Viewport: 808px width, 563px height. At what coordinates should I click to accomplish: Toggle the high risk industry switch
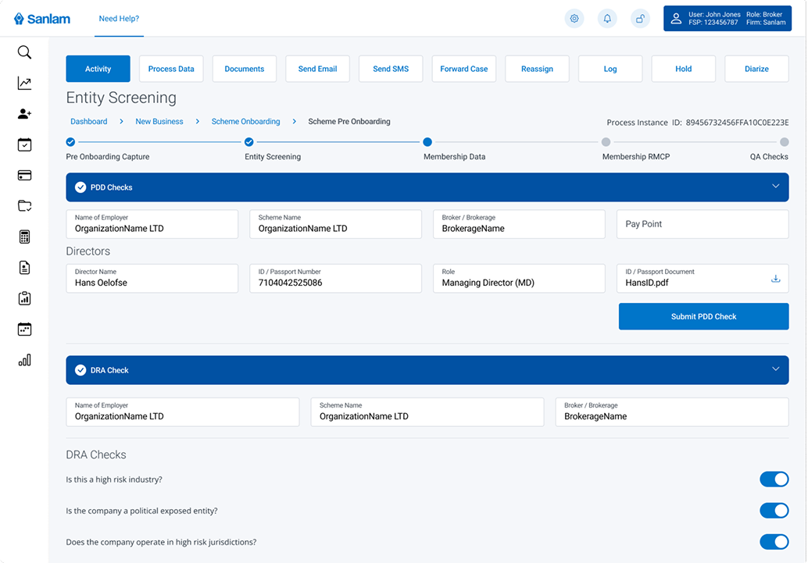[774, 479]
